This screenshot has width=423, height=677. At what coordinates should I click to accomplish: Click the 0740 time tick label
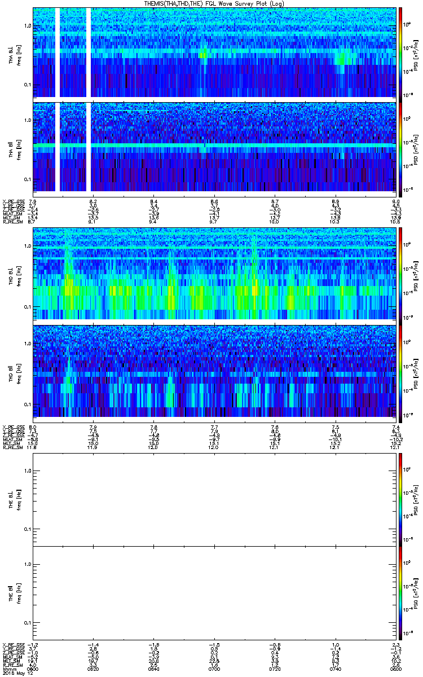coord(335,669)
